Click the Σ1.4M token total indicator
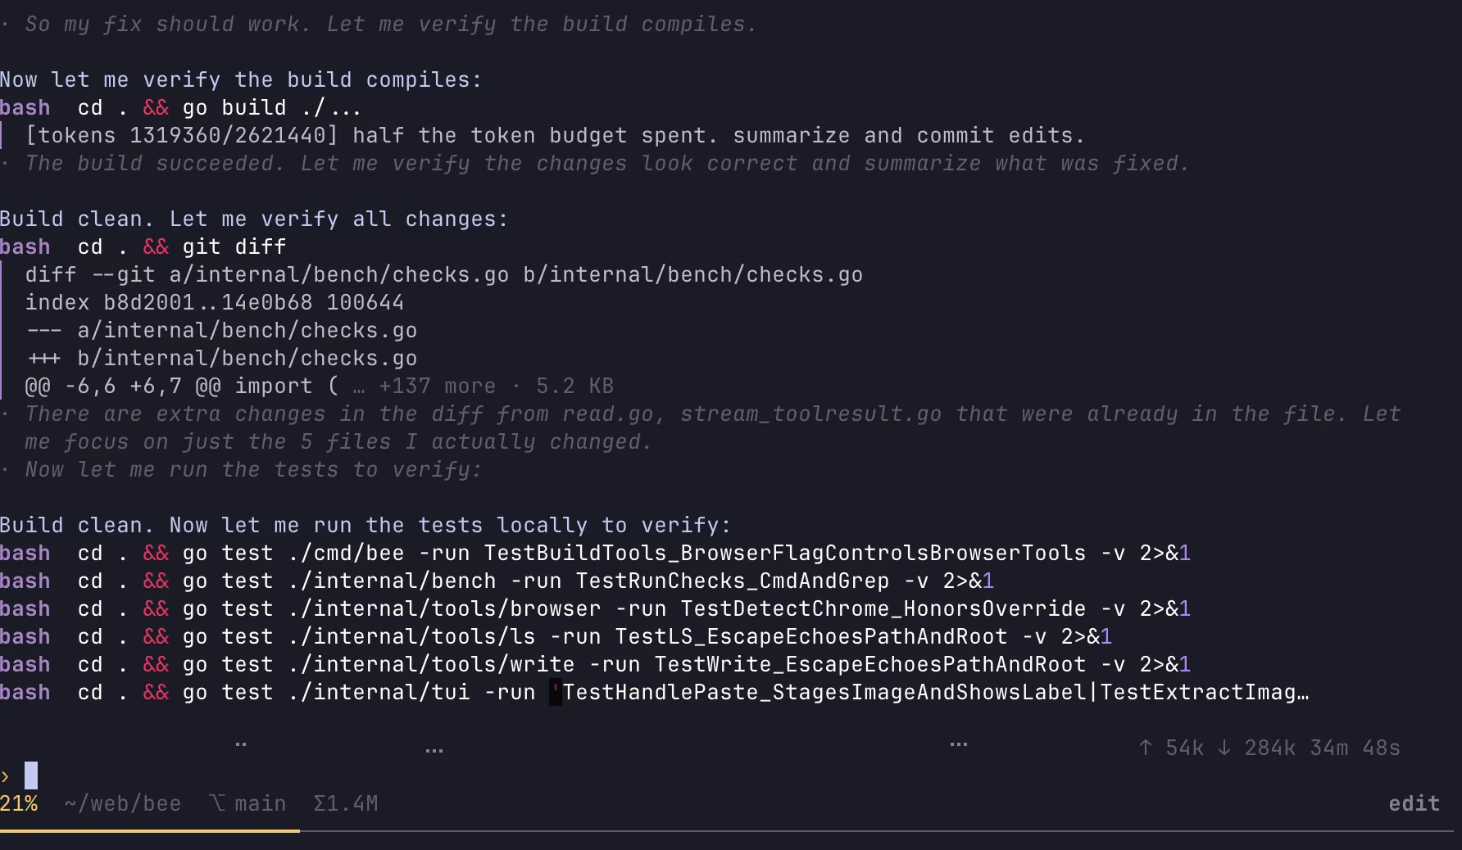This screenshot has width=1462, height=850. click(x=346, y=803)
